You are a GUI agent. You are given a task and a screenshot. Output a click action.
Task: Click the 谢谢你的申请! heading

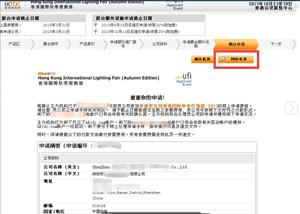click(147, 98)
